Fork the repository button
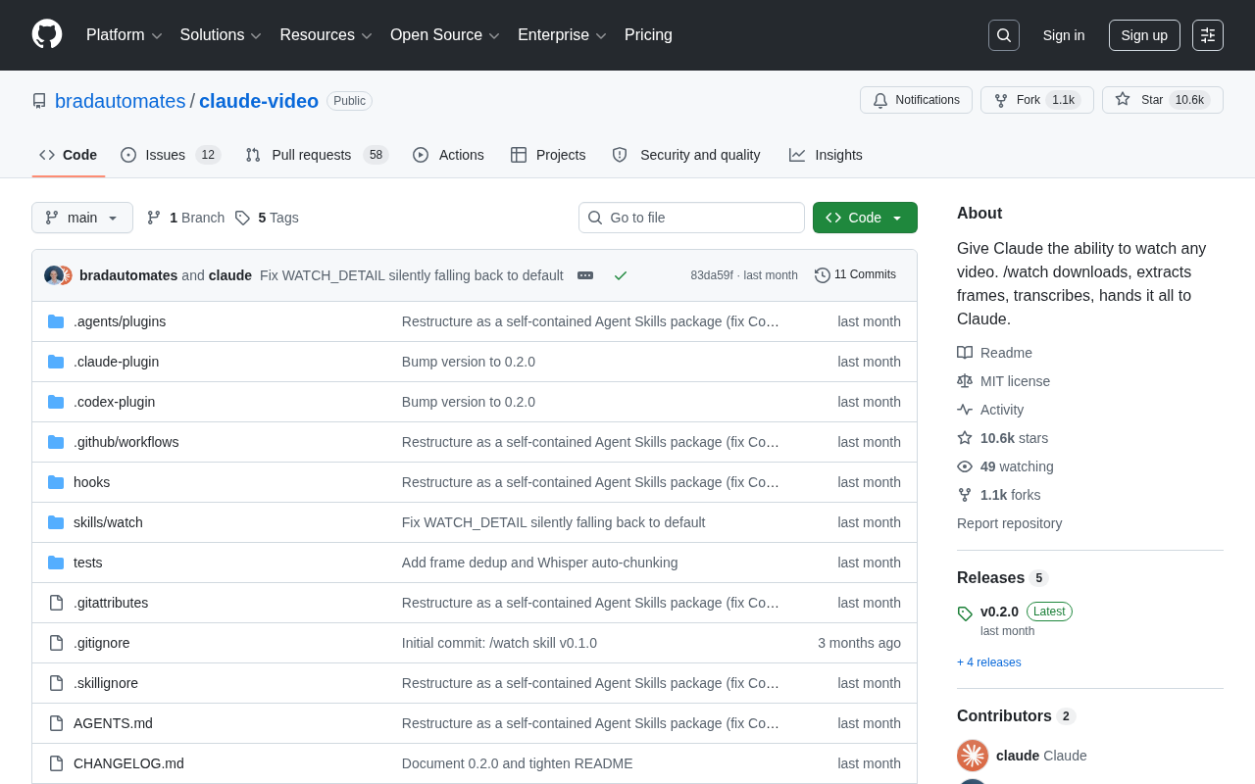 pos(1037,100)
